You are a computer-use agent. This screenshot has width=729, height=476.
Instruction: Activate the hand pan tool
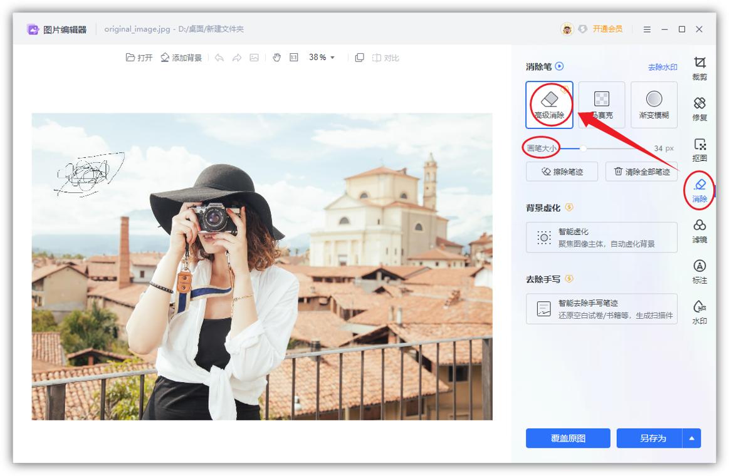click(x=276, y=57)
